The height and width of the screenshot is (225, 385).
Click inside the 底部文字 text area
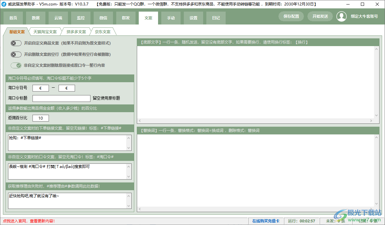tap(256, 83)
